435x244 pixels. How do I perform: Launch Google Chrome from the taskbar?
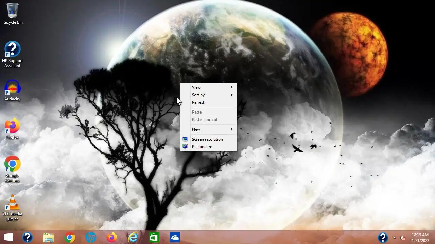[x=70, y=238]
